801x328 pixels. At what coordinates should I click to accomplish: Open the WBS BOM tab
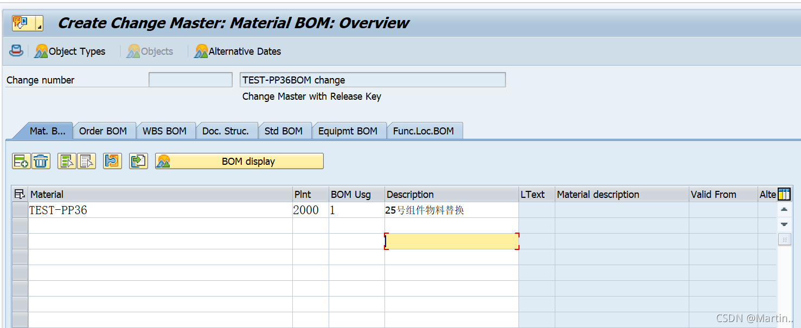pyautogui.click(x=164, y=131)
